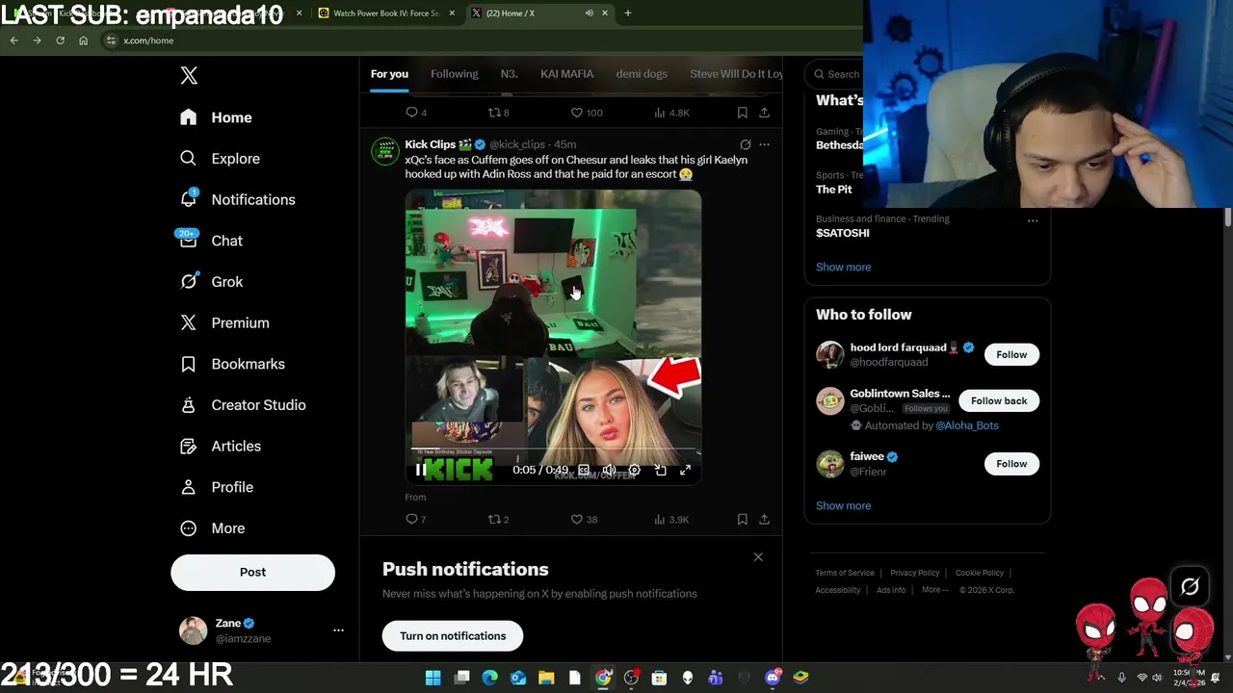Switch to the demi dogs tab
Image resolution: width=1233 pixels, height=693 pixels.
[642, 74]
